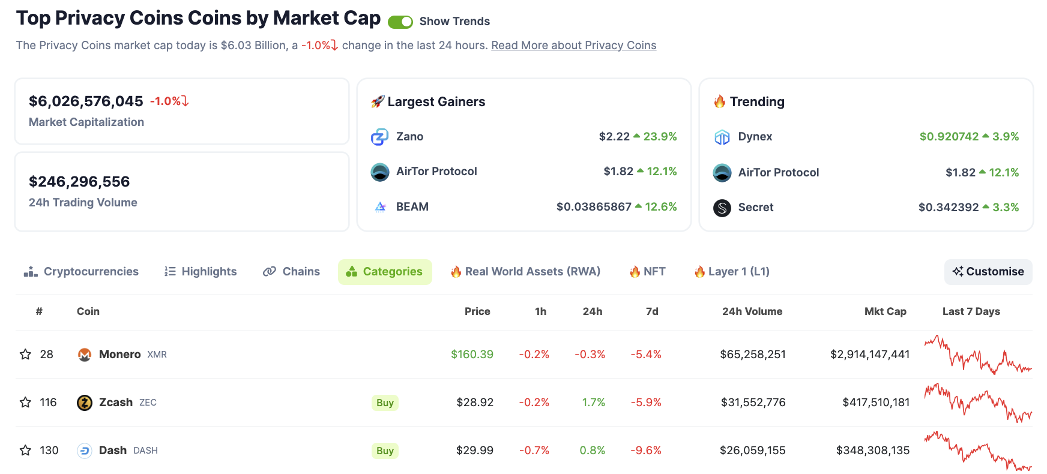This screenshot has width=1047, height=474.
Task: Star Dash to add to watchlist
Action: [25, 451]
